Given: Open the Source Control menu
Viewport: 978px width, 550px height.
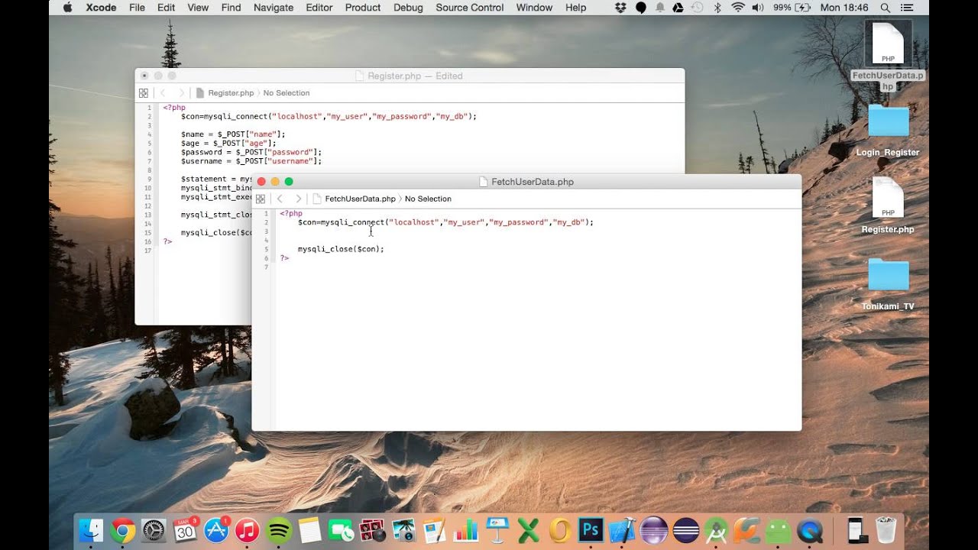Looking at the screenshot, I should 470,8.
